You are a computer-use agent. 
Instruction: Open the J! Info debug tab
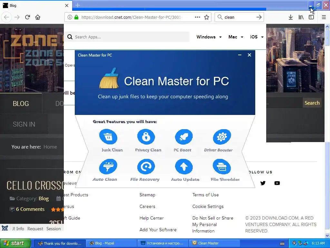tap(18, 229)
